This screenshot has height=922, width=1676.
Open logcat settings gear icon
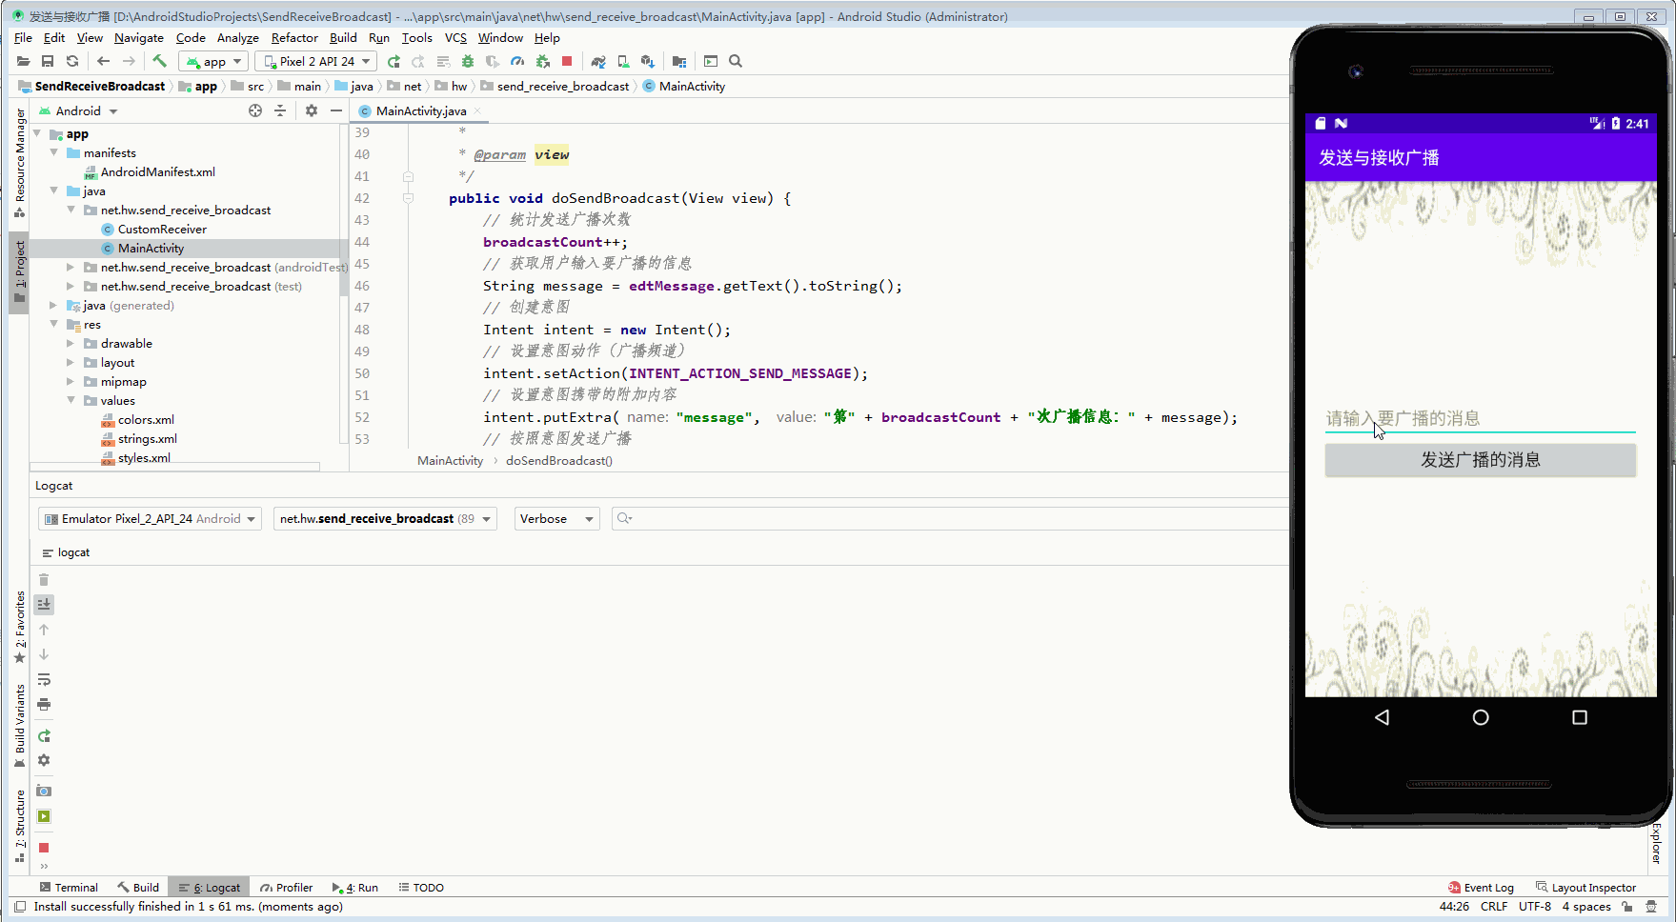tap(44, 760)
